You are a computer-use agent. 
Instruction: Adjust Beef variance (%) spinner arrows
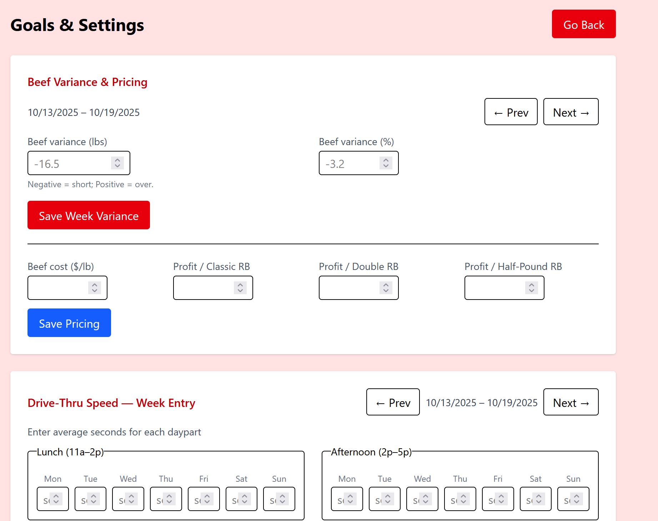click(386, 163)
